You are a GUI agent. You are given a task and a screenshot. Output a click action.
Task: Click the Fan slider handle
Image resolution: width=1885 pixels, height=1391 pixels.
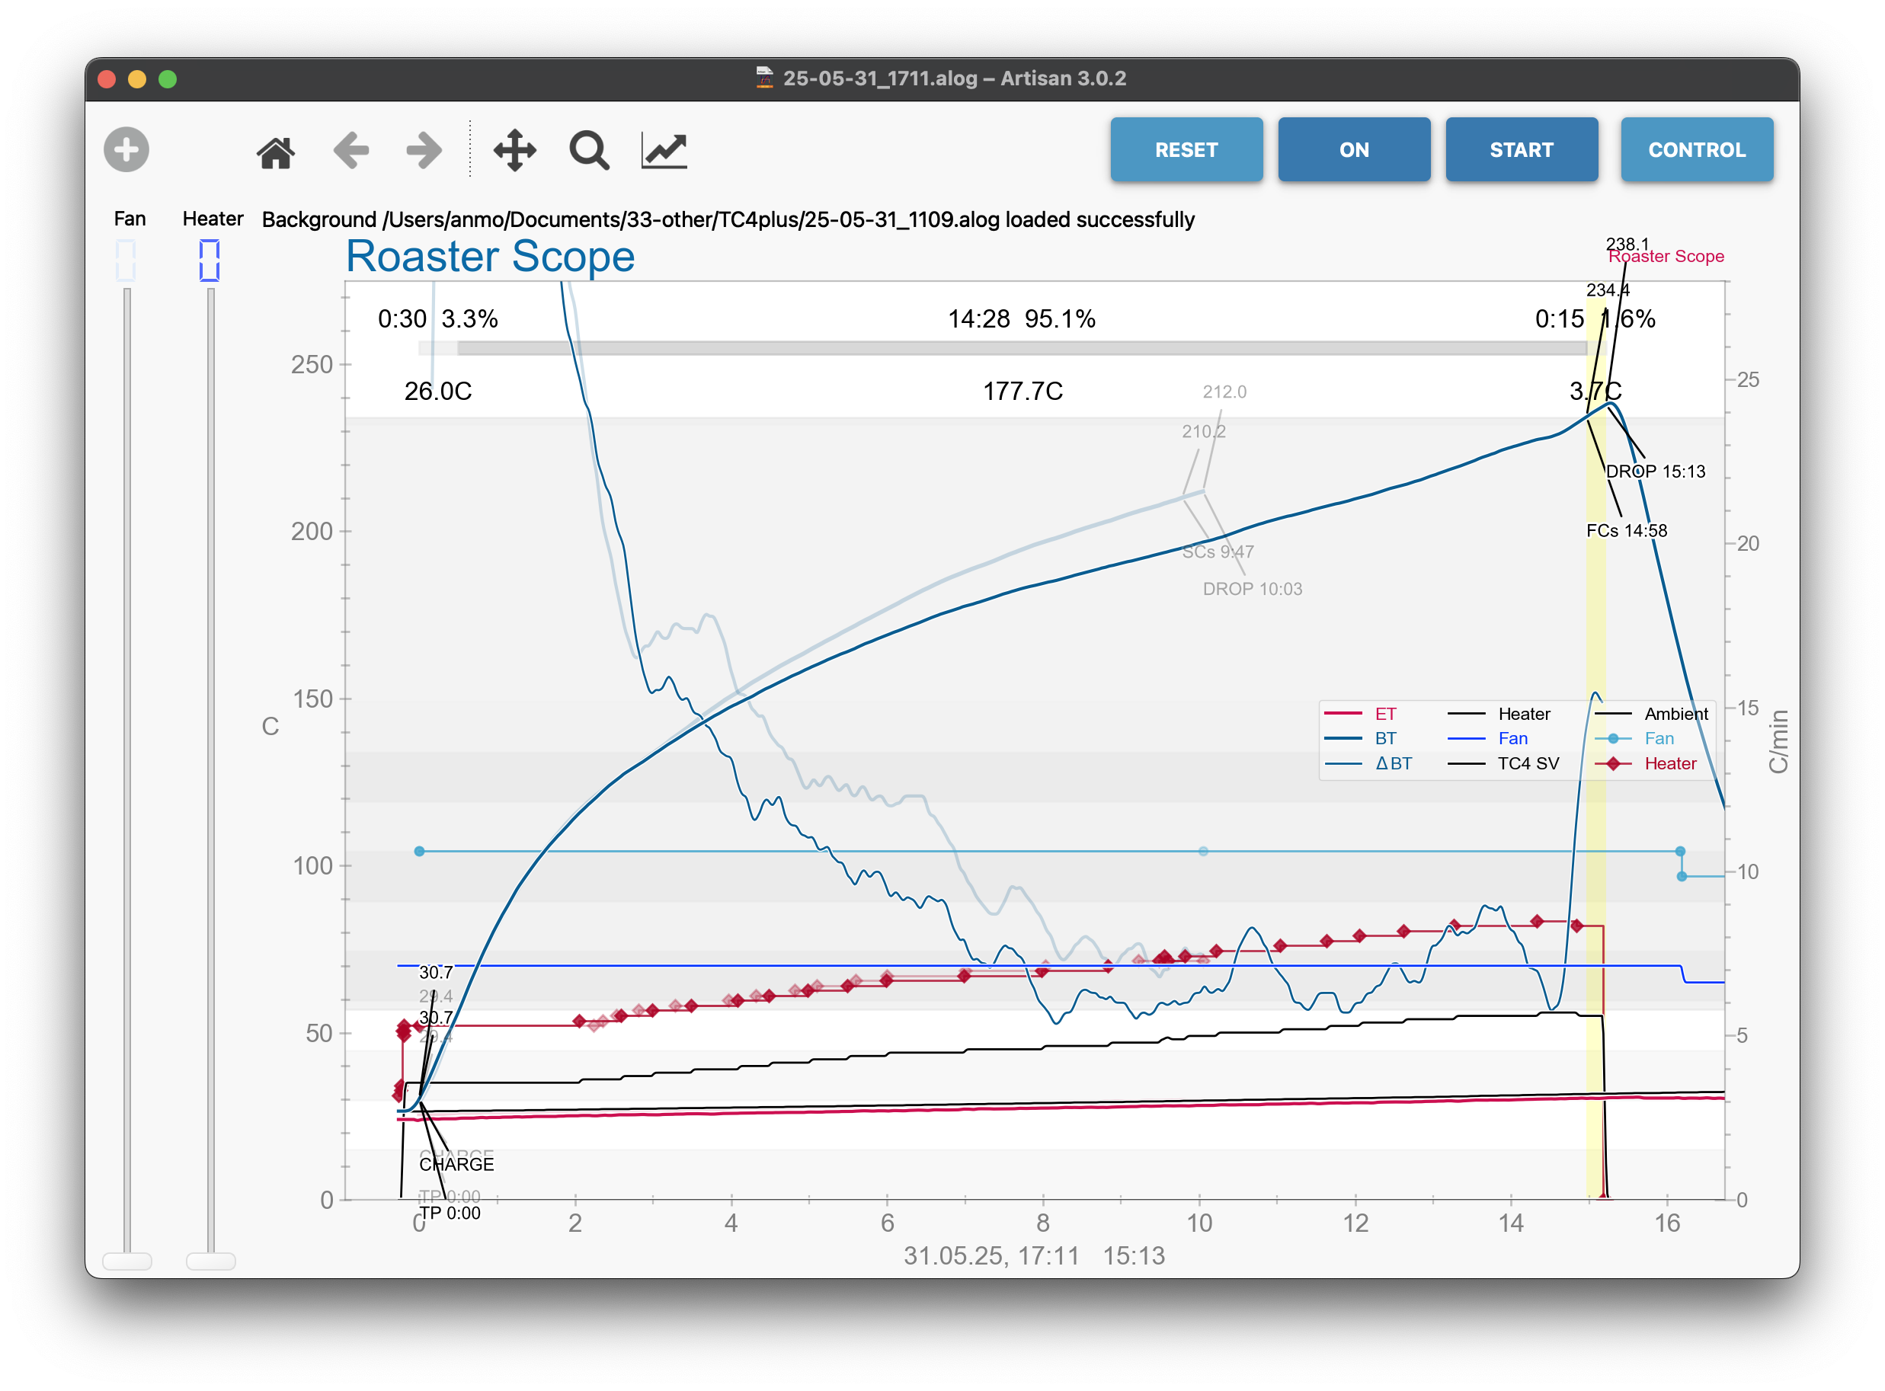126,1261
